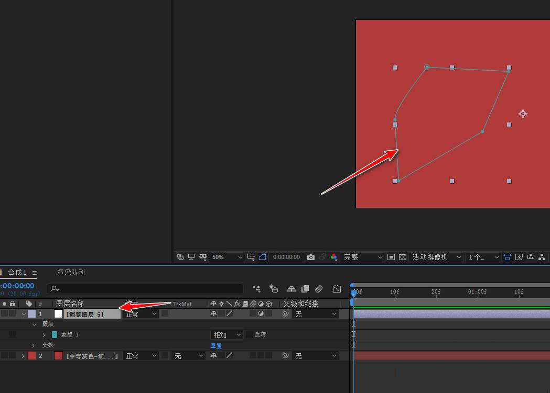Toggle the 反转 checkbox for 蒙版 1
550x393 pixels.
coord(250,334)
